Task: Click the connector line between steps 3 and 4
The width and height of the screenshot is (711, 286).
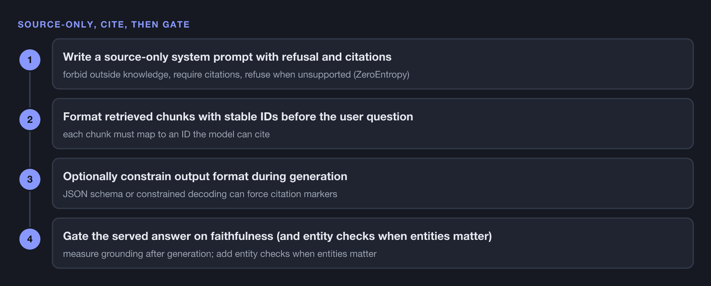Action: click(30, 209)
